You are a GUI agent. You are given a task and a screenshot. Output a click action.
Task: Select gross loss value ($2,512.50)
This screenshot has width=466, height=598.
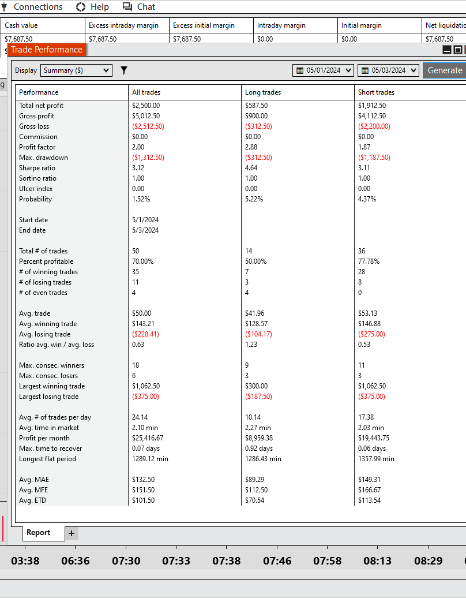[148, 126]
